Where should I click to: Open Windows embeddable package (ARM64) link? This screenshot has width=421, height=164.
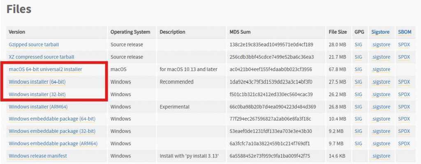coord(53,144)
